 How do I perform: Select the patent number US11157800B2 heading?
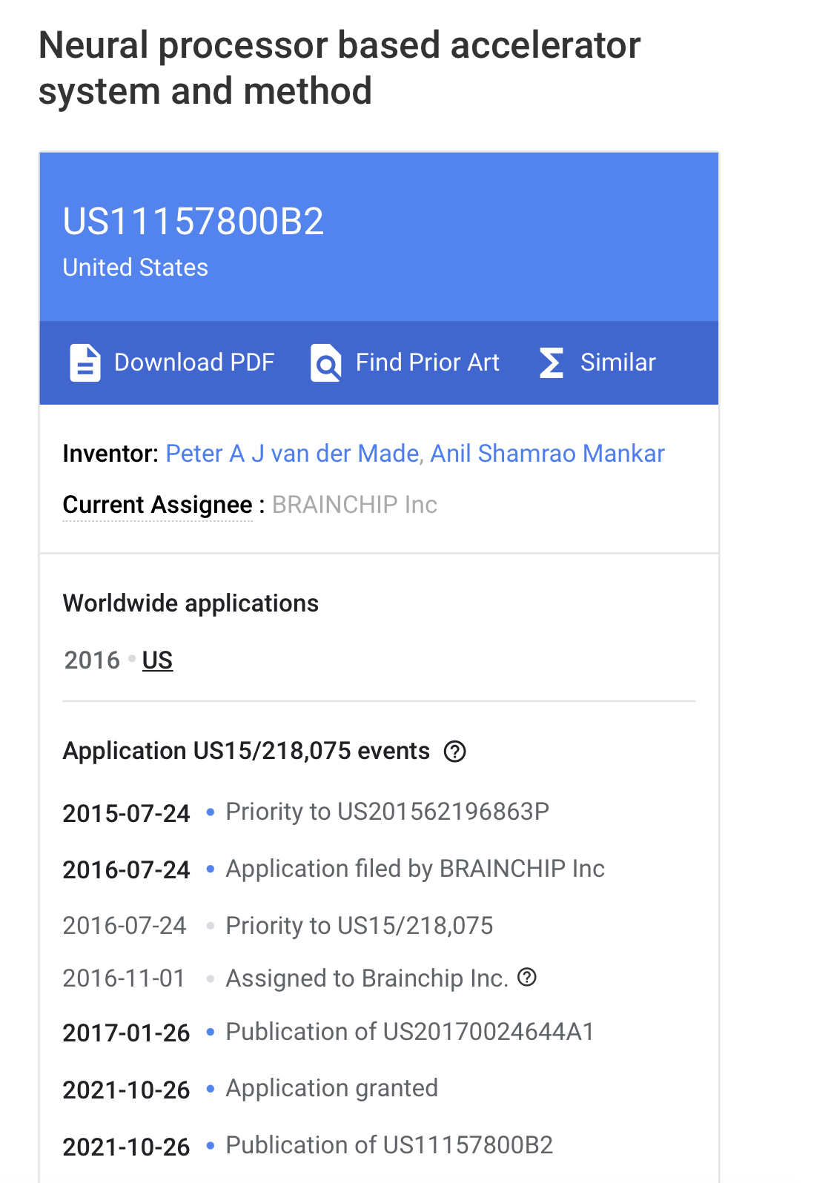point(193,221)
